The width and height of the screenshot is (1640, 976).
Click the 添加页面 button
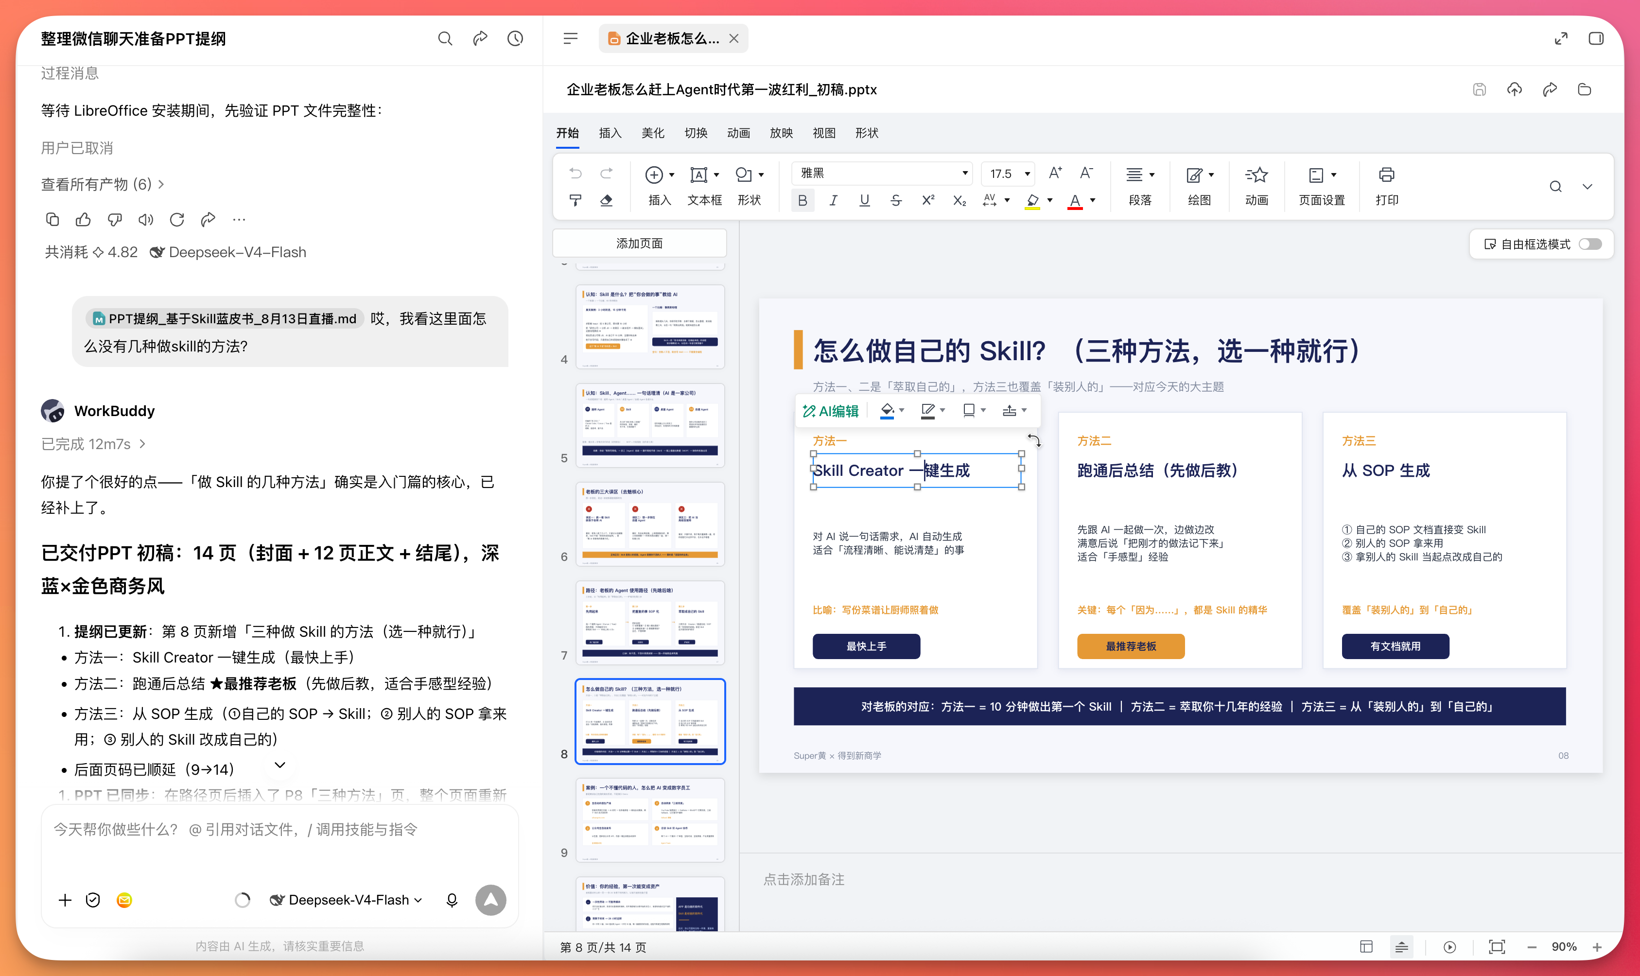(x=639, y=244)
